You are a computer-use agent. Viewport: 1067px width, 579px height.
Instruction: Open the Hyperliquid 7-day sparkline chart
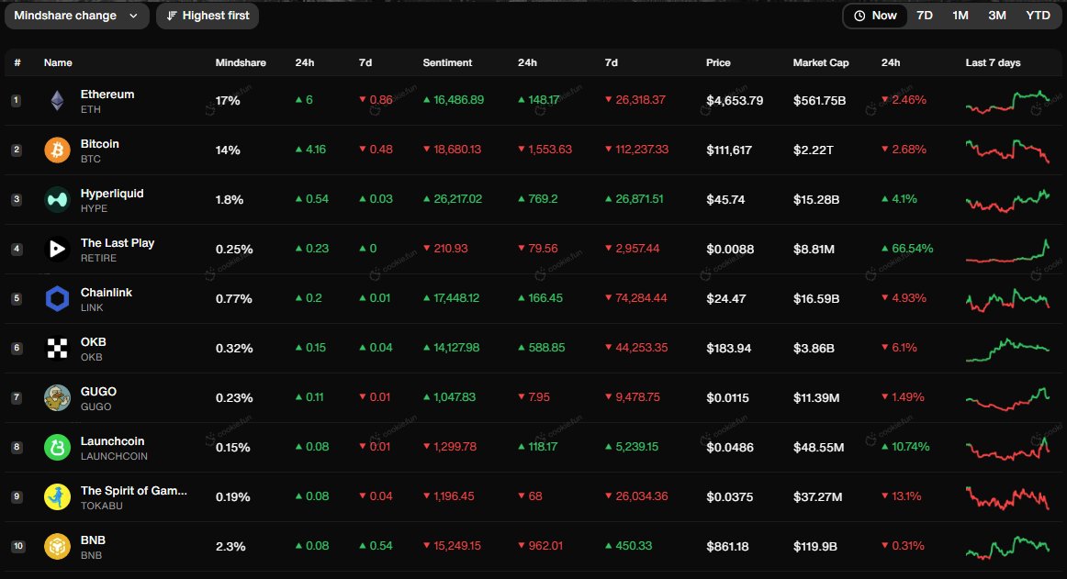pos(1007,201)
